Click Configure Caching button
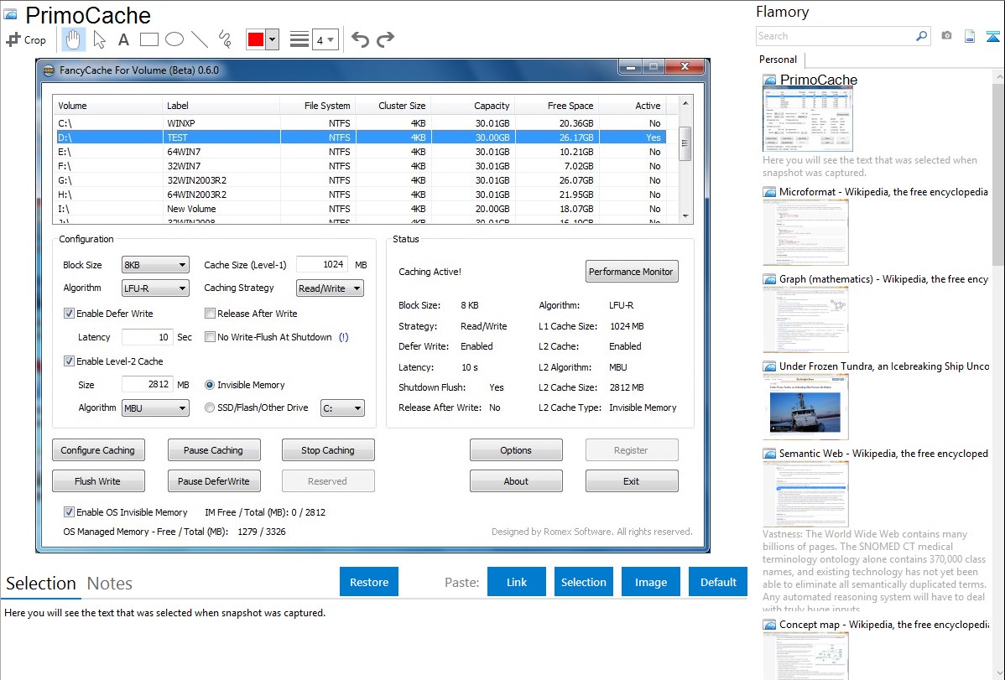 click(x=98, y=450)
